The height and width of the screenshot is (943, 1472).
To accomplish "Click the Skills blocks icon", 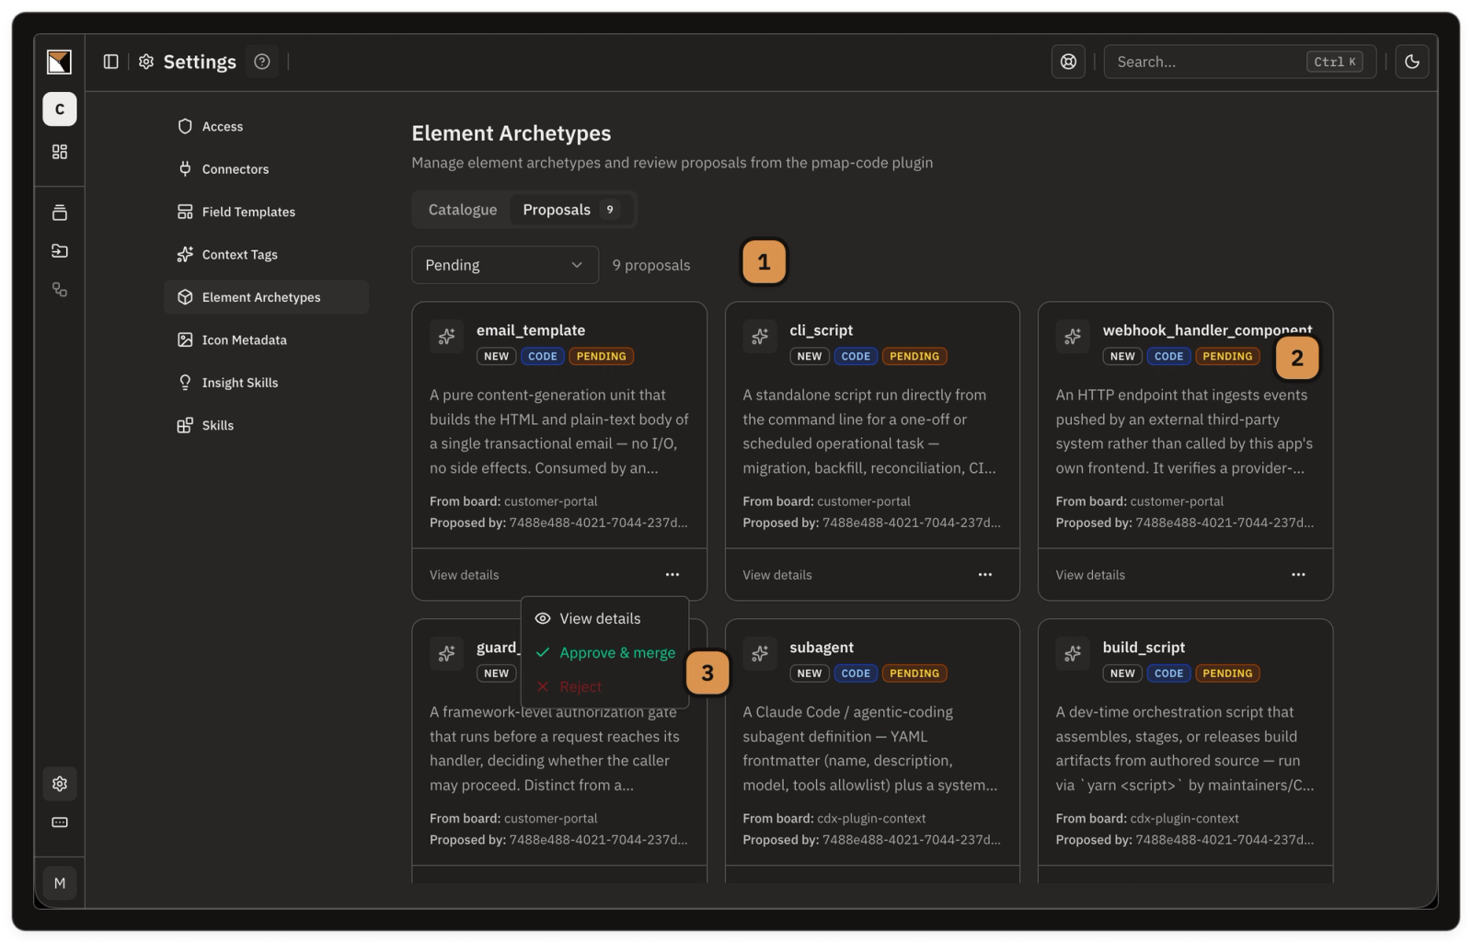I will pyautogui.click(x=185, y=425).
